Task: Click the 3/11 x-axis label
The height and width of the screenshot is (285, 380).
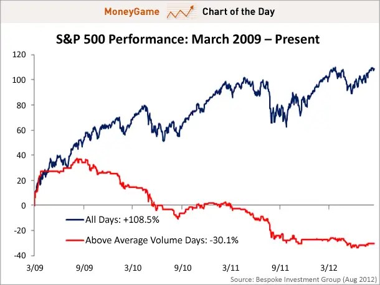Action: point(230,268)
